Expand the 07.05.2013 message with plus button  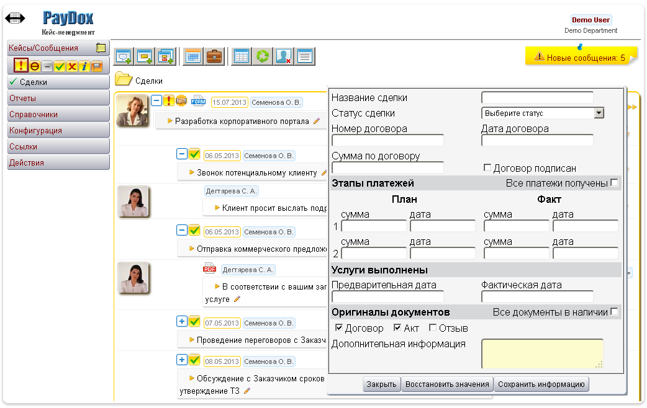coord(181,322)
